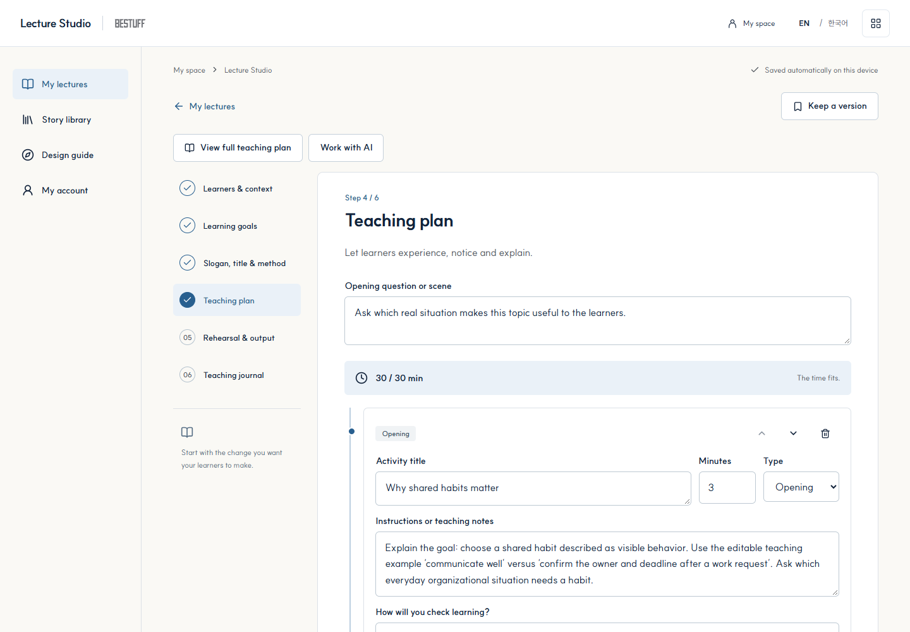Viewport: 910px width, 632px height.
Task: Open Story library in sidebar
Action: click(x=70, y=119)
